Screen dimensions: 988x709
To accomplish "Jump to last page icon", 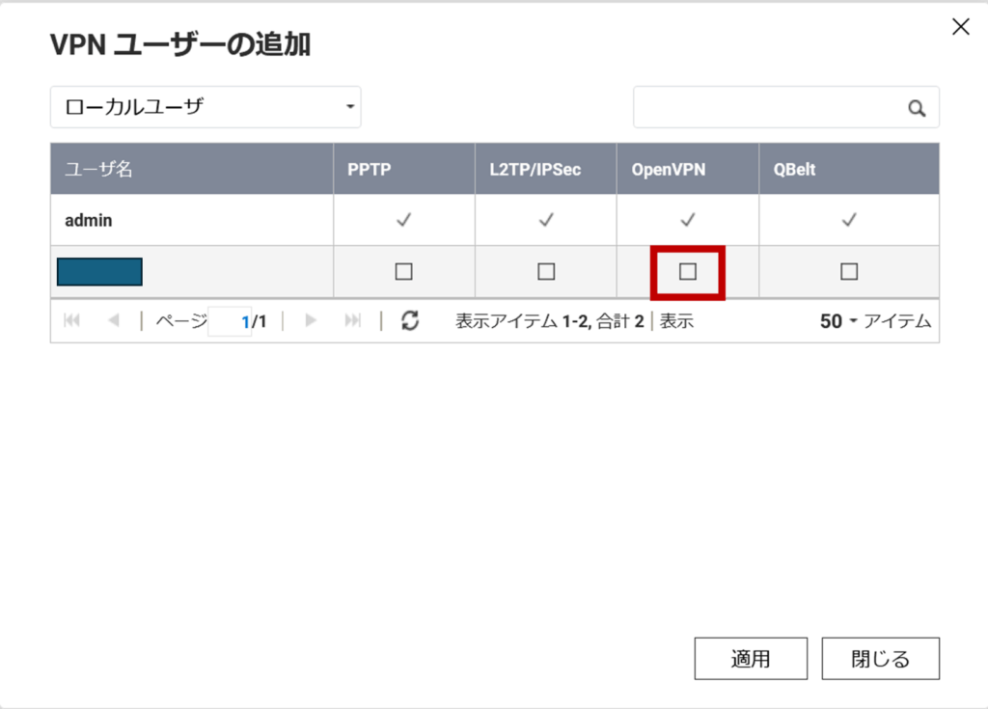I will (x=353, y=321).
